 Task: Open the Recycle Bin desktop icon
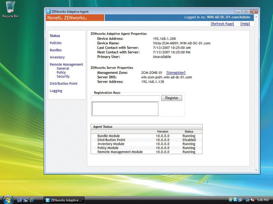click(10, 10)
